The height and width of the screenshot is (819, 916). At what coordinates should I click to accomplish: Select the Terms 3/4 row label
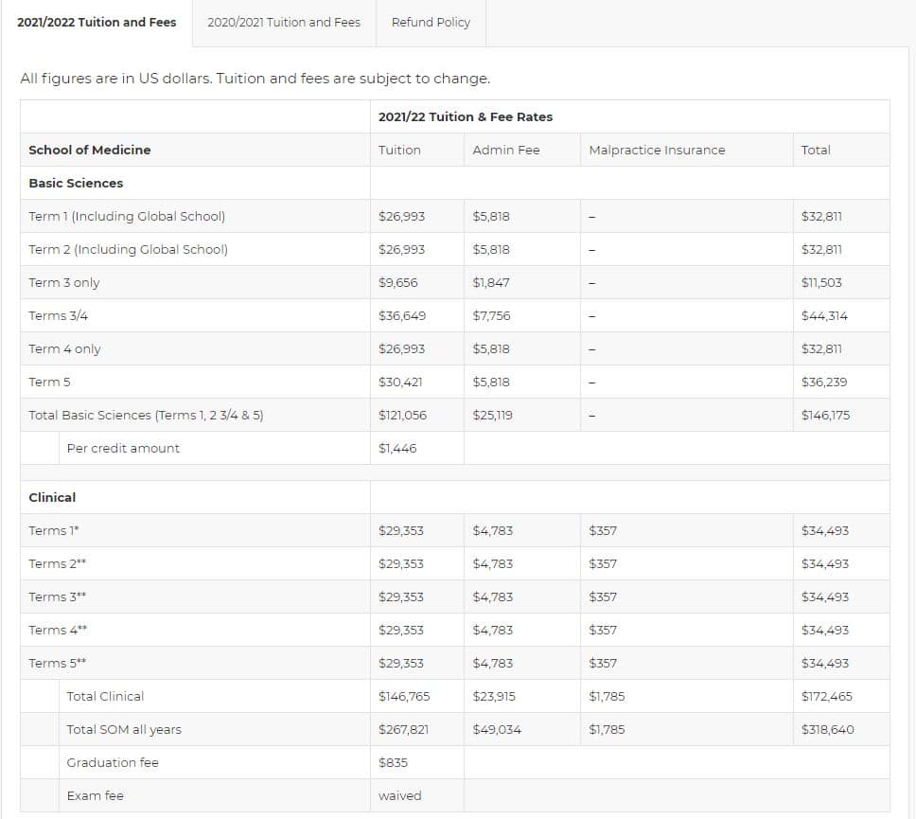click(59, 315)
